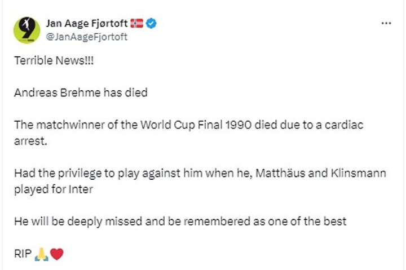Click the @JanAageFjortoft handle
This screenshot has width=406, height=270.
[x=86, y=37]
